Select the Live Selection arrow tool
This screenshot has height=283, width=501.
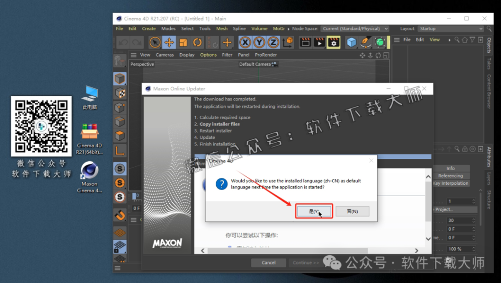coord(155,43)
